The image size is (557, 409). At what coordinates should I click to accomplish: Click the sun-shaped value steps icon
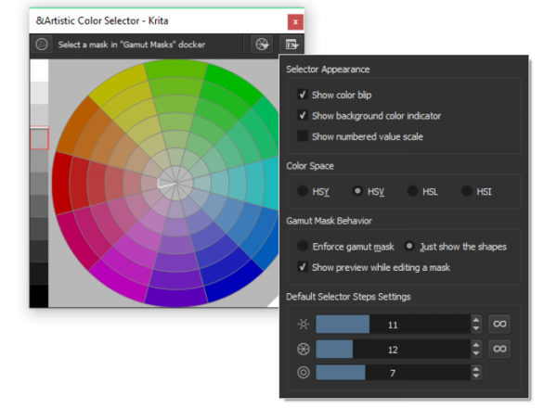[x=302, y=325]
